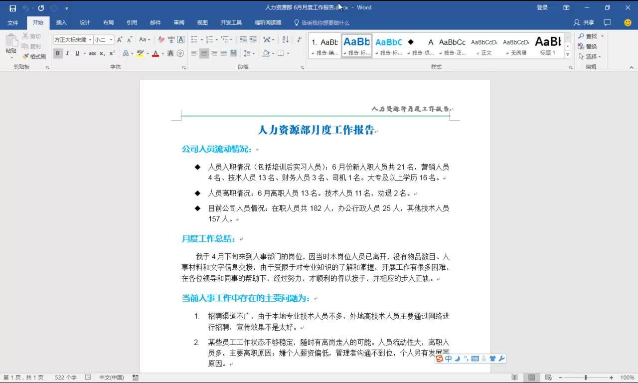Open the Comments icon near Share
This screenshot has width=638, height=383.
click(607, 22)
